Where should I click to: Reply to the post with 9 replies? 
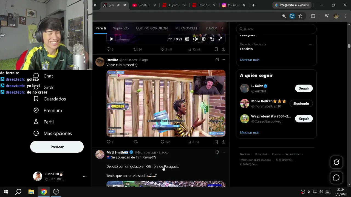[x=110, y=49]
